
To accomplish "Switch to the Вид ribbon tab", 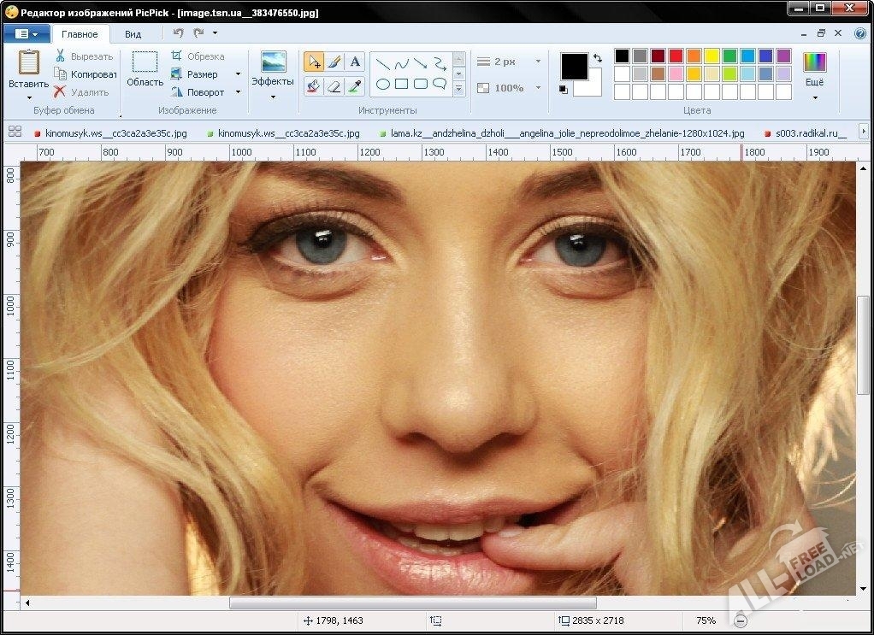I will click(x=133, y=34).
